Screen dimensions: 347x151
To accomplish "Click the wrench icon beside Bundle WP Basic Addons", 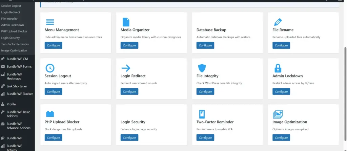I will [x=3, y=112].
